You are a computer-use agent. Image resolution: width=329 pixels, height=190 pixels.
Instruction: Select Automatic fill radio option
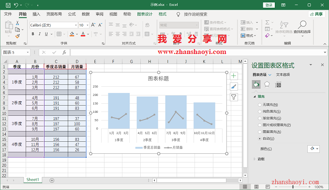pos(260,138)
